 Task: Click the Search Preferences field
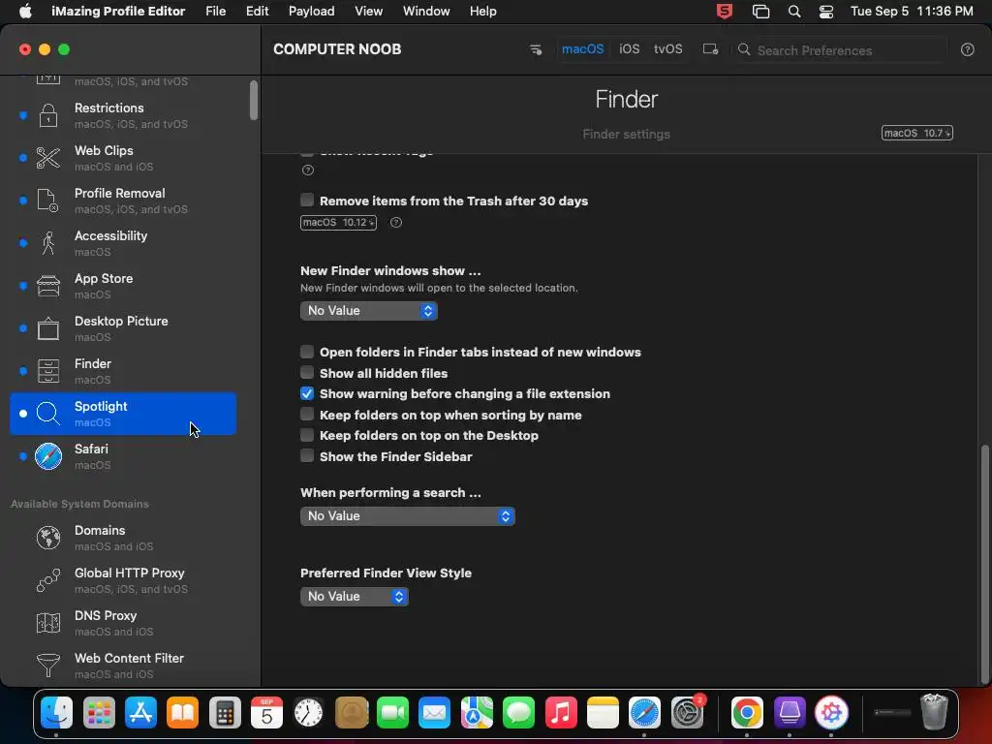[x=838, y=50]
